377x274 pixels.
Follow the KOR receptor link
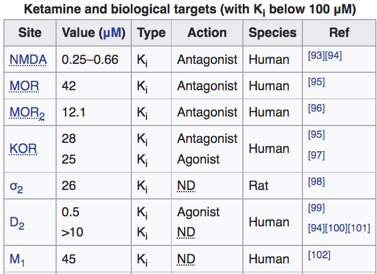click(x=24, y=148)
